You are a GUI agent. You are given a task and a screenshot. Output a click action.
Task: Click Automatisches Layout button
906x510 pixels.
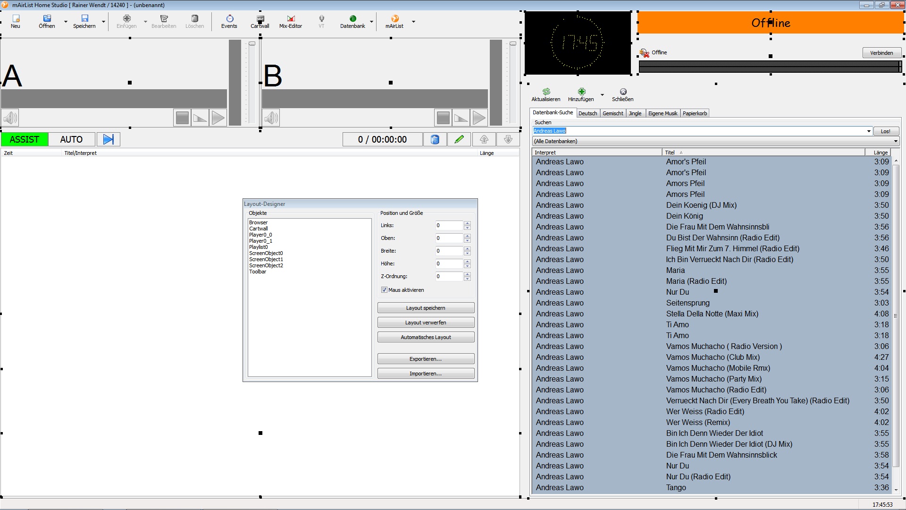click(x=426, y=337)
